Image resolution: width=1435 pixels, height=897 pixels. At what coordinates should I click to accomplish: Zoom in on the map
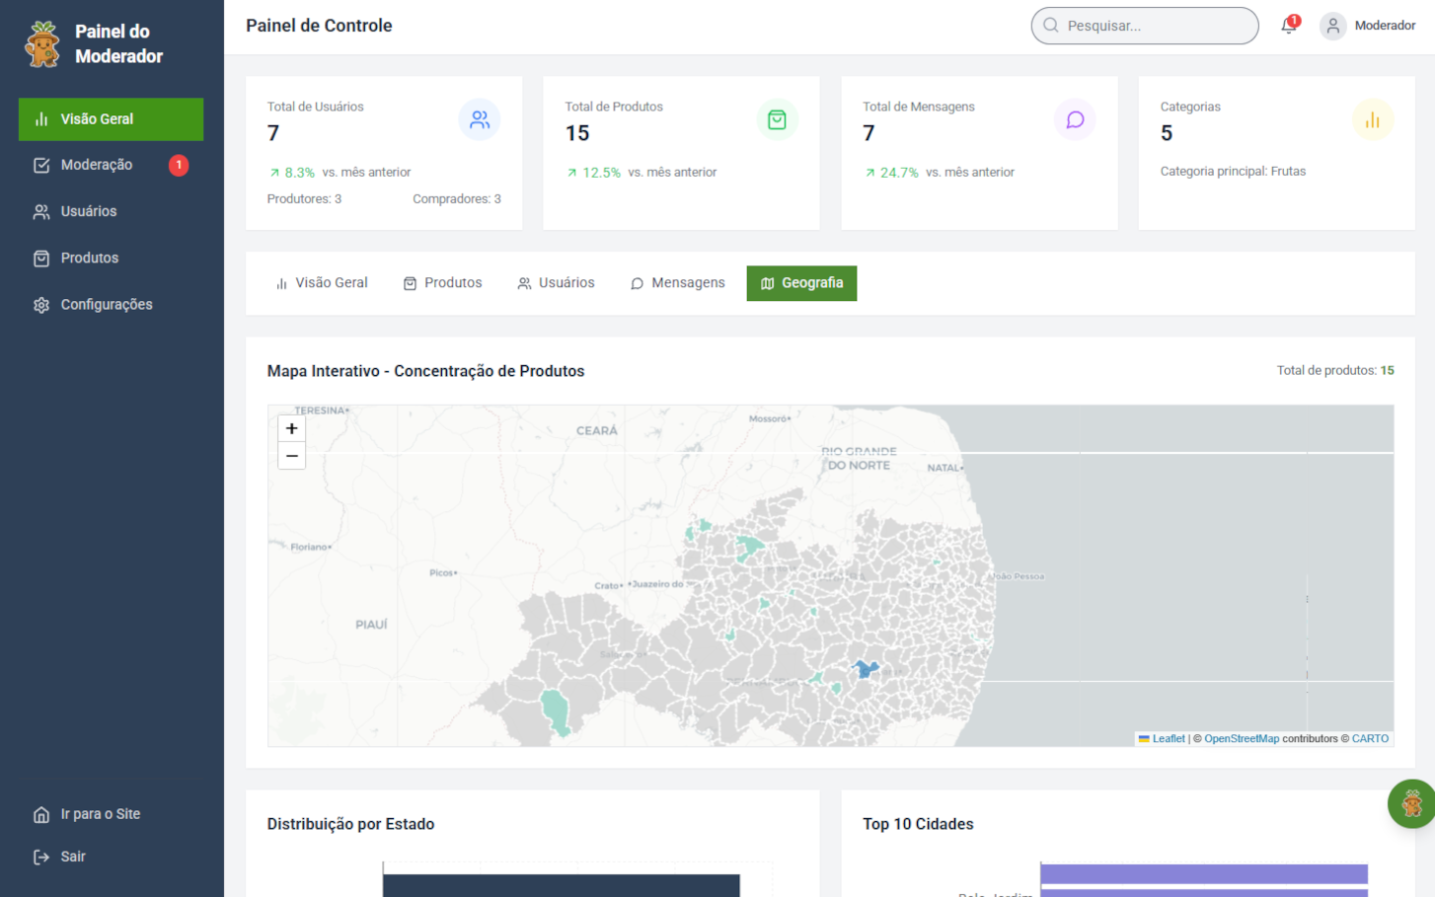pos(292,428)
